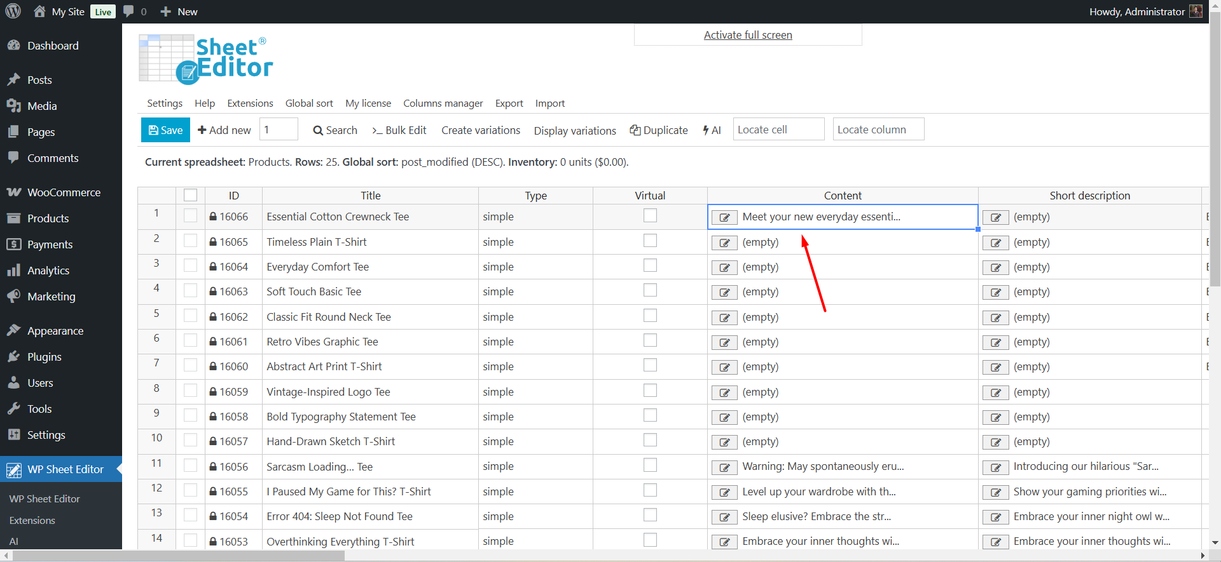This screenshot has width=1221, height=562.
Task: Open the Search tool
Action: click(x=335, y=130)
